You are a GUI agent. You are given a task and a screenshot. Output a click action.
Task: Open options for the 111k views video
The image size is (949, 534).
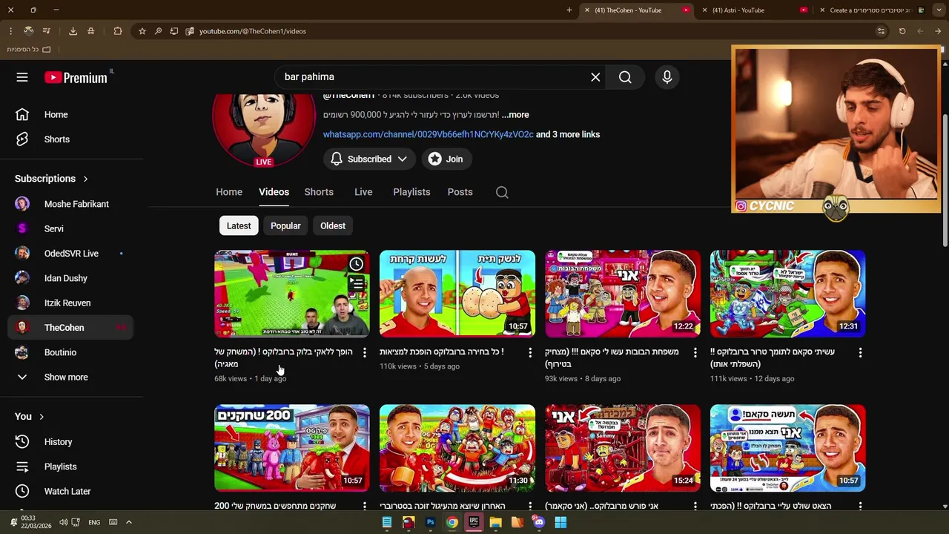click(x=860, y=352)
